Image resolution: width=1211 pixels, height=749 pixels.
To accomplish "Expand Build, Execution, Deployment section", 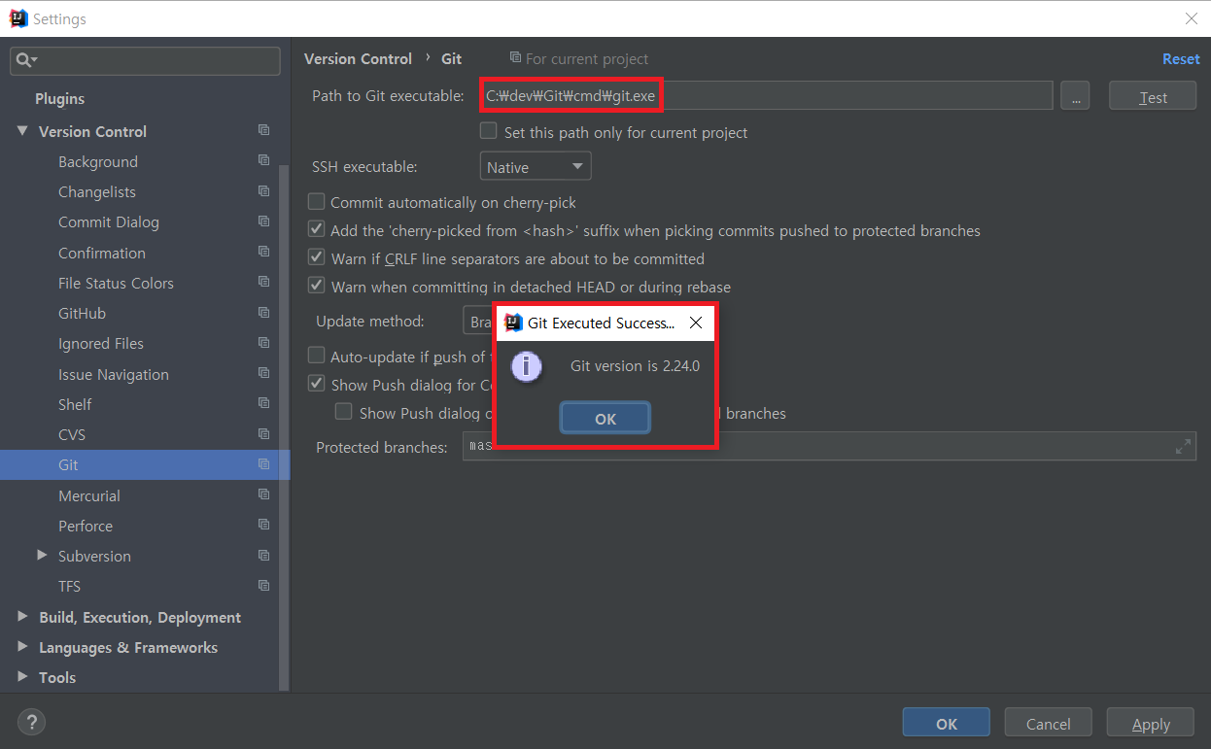I will [22, 617].
